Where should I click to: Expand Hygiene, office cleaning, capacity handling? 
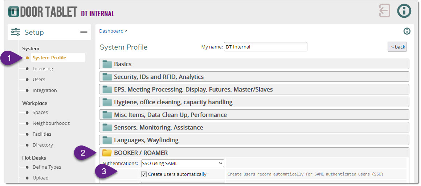pos(173,102)
